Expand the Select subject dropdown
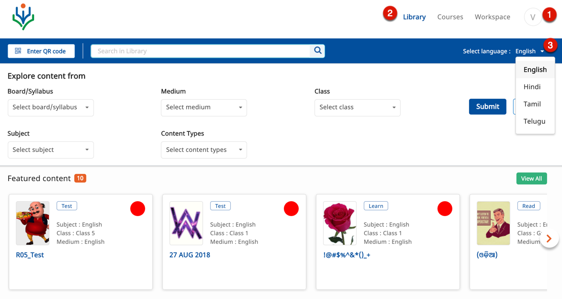The width and height of the screenshot is (562, 299). coord(51,150)
